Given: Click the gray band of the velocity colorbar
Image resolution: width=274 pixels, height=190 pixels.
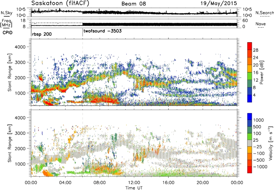Looking at the screenshot, I should click(250, 143).
